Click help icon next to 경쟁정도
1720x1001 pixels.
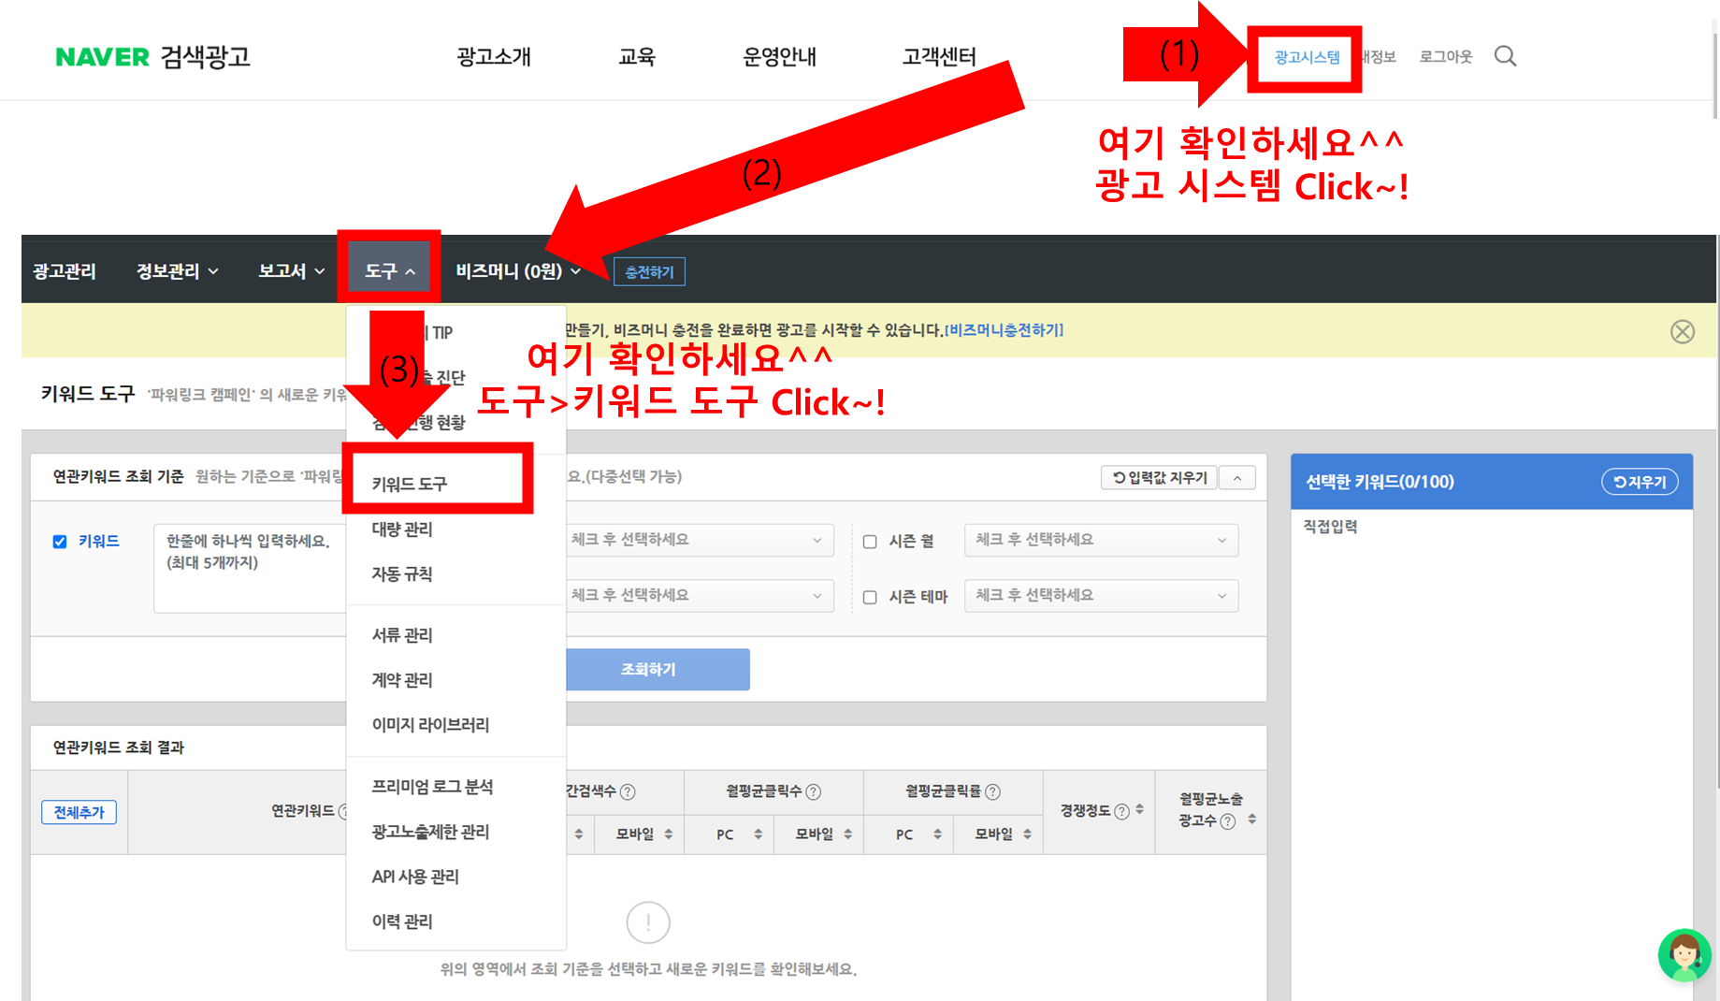pyautogui.click(x=1121, y=811)
